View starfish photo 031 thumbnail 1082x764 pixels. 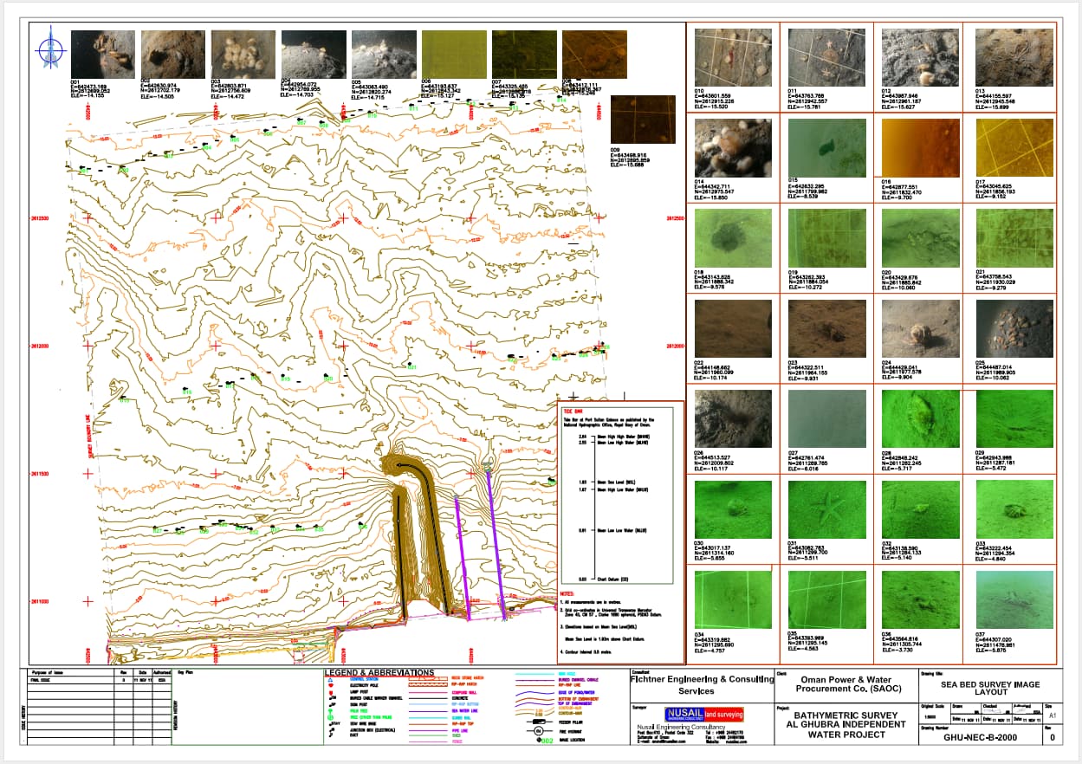826,509
